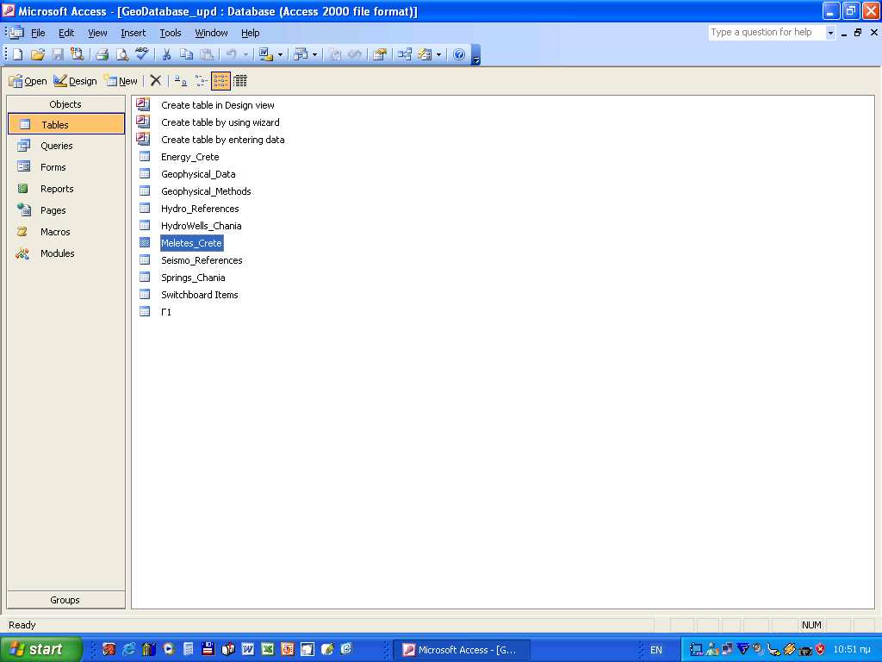The image size is (882, 662).
Task: Select the Seismo_References table
Action: click(202, 260)
